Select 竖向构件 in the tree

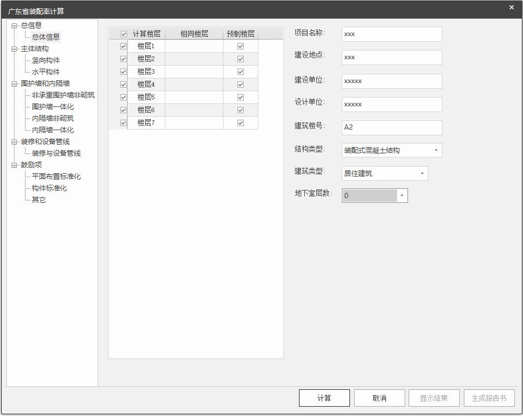point(46,60)
